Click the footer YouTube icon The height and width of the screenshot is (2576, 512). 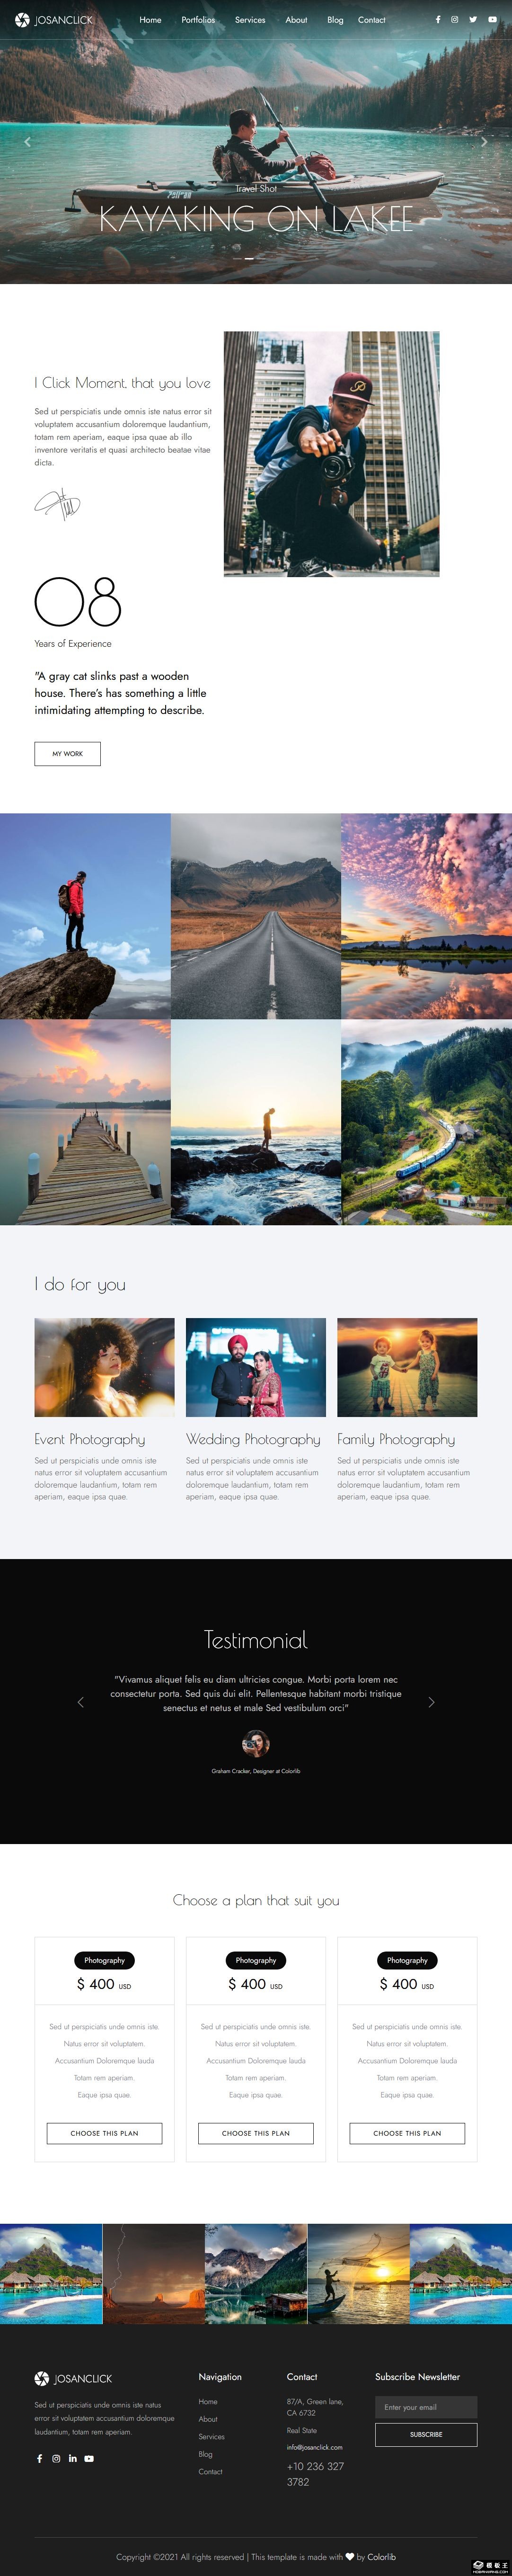click(x=89, y=2458)
